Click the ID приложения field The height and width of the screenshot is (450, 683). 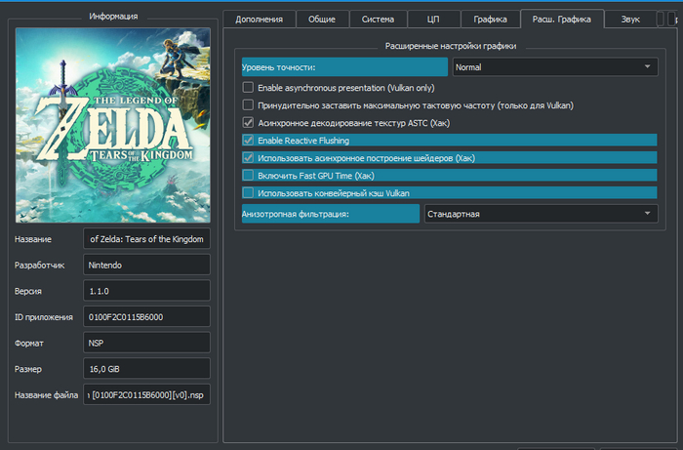(x=146, y=316)
